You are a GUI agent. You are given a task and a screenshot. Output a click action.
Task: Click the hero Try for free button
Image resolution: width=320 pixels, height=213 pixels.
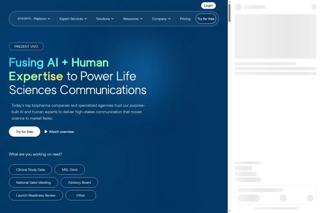point(24,132)
